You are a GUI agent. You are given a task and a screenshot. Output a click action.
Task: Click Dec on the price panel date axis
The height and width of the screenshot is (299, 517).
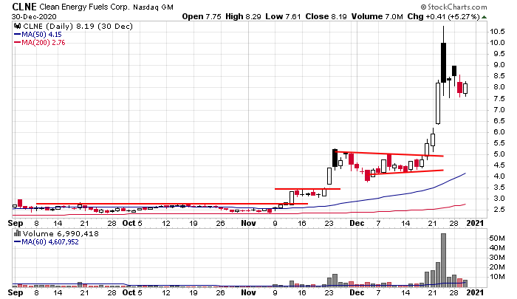click(357, 223)
